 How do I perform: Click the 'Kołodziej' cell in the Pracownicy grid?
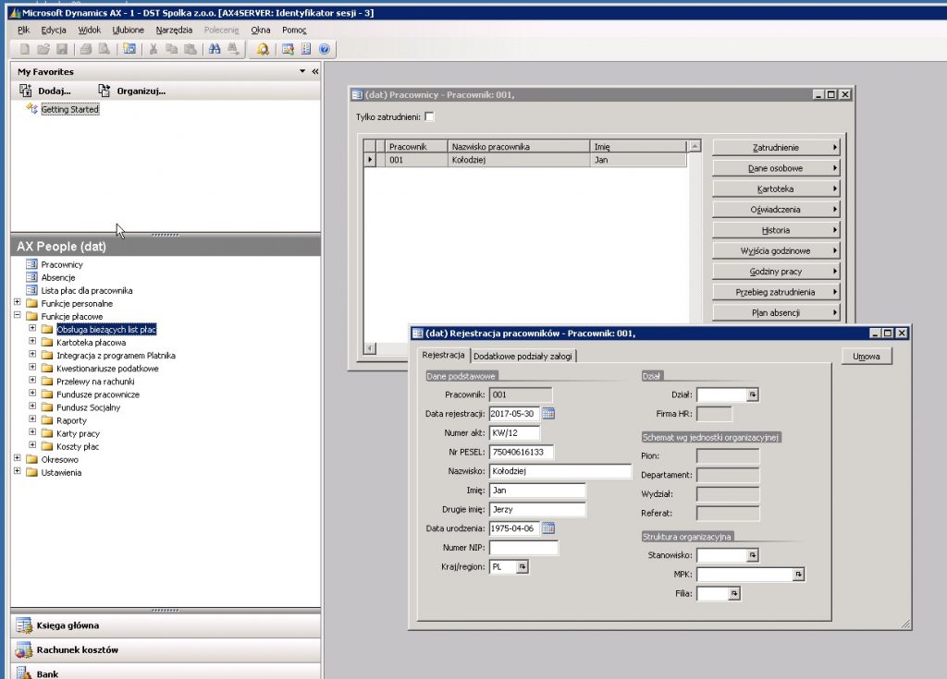[518, 160]
